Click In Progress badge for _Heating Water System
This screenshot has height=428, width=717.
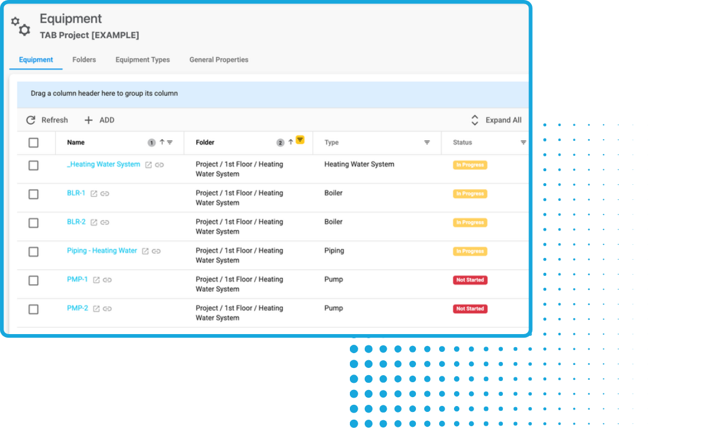coord(470,165)
